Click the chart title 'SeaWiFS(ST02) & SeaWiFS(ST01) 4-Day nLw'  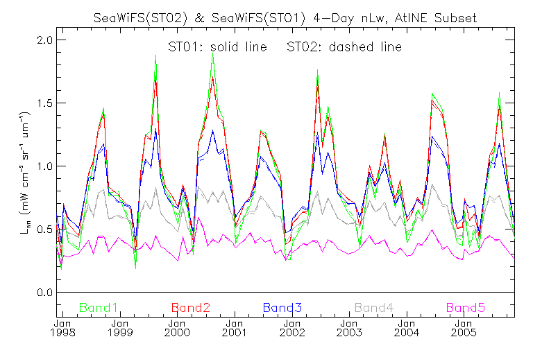pyautogui.click(x=240, y=18)
